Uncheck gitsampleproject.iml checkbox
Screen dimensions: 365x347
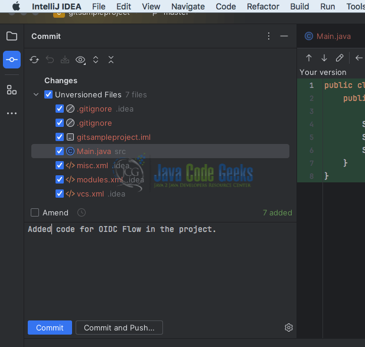pyautogui.click(x=60, y=137)
